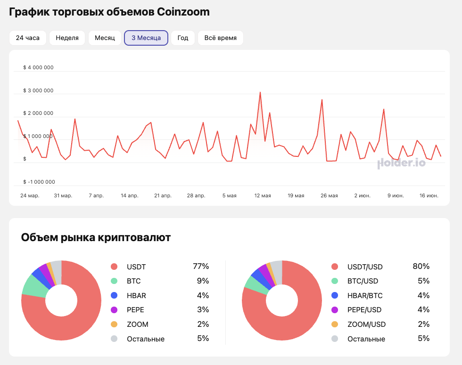Click the blue HBAR/BTC legend dot

[x=335, y=296]
